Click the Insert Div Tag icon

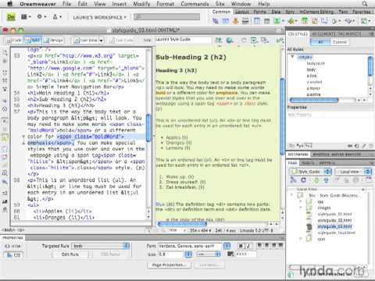coord(267,21)
